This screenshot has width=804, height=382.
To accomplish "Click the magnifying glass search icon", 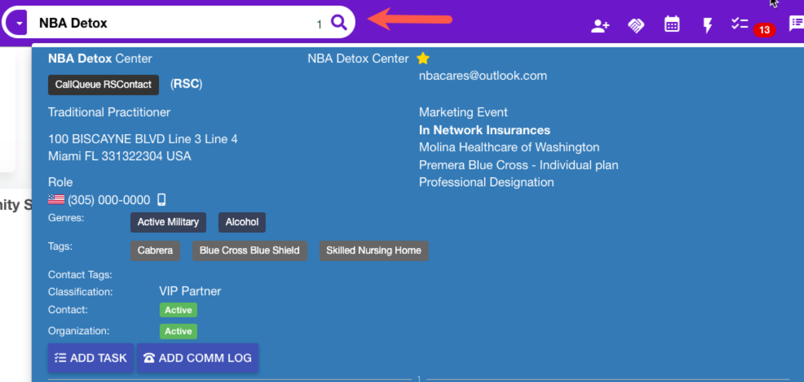I will [x=339, y=23].
